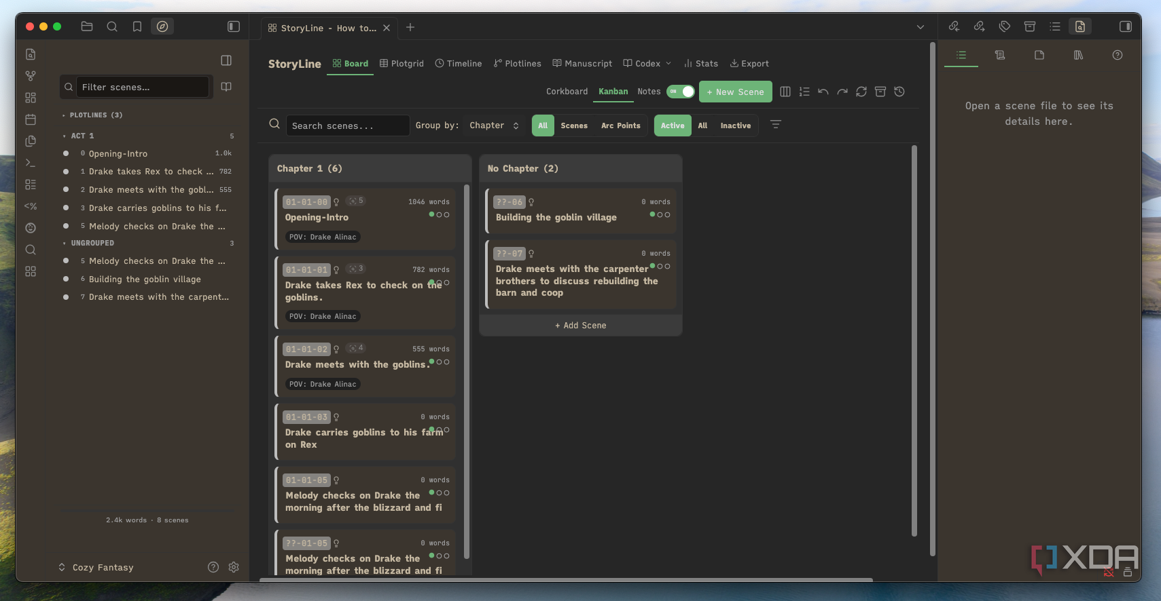
Task: Open the Group by Chapter dropdown
Action: [x=495, y=125]
